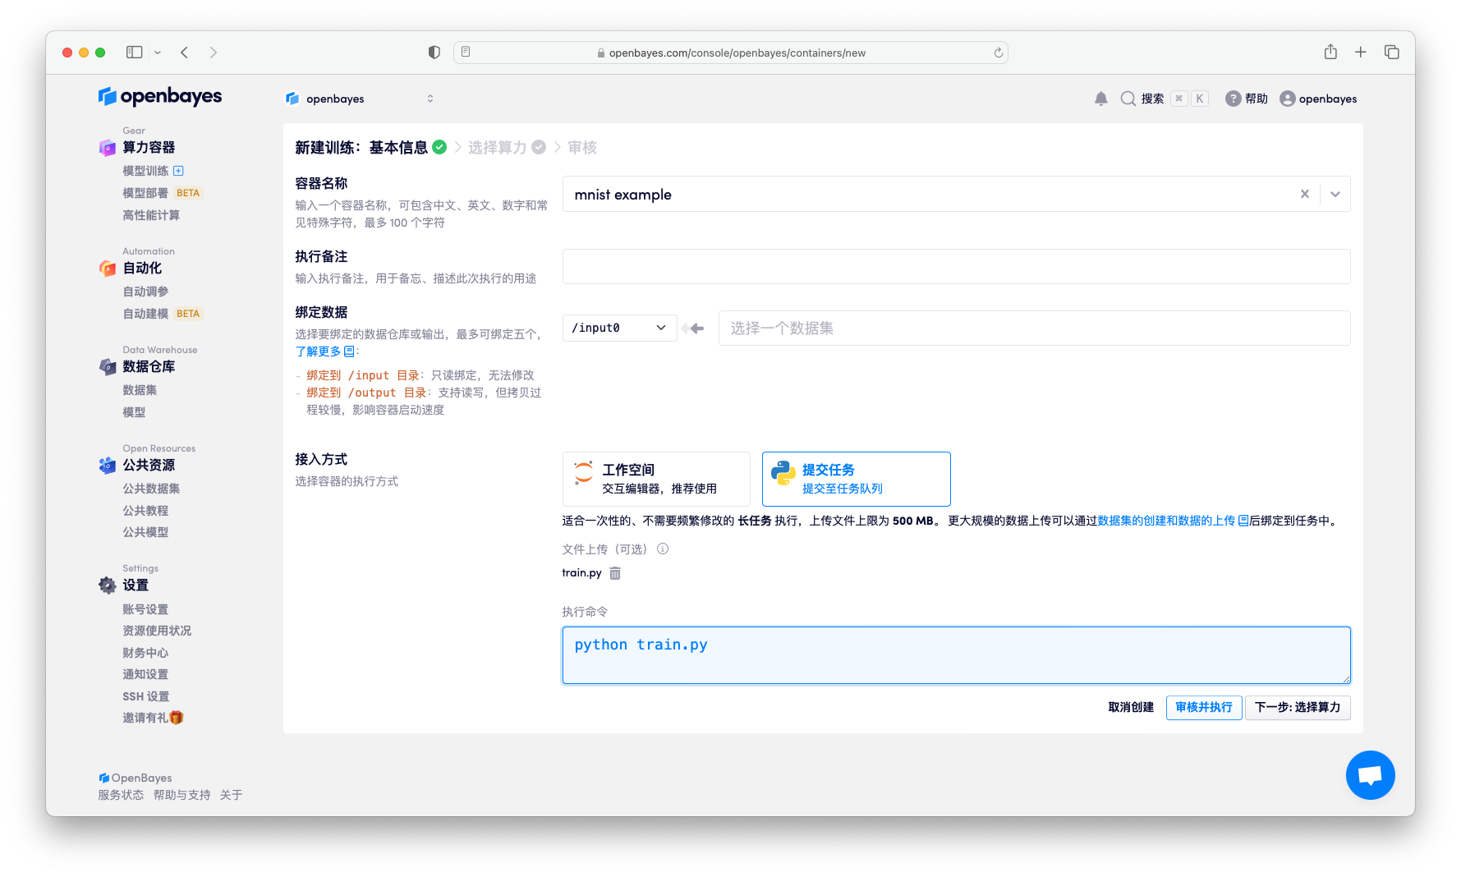
Task: Go to 账号设置 in sidebar
Action: (x=145, y=609)
